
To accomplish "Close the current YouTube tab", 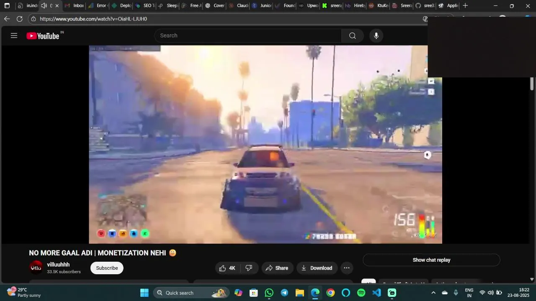I will click(57, 5).
